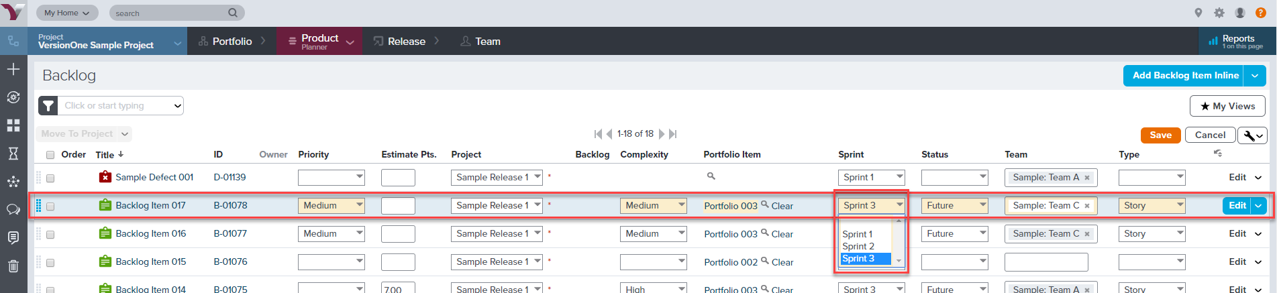Click the orange help question mark icon
Viewport: 1277px width, 293px height.
click(x=1261, y=13)
